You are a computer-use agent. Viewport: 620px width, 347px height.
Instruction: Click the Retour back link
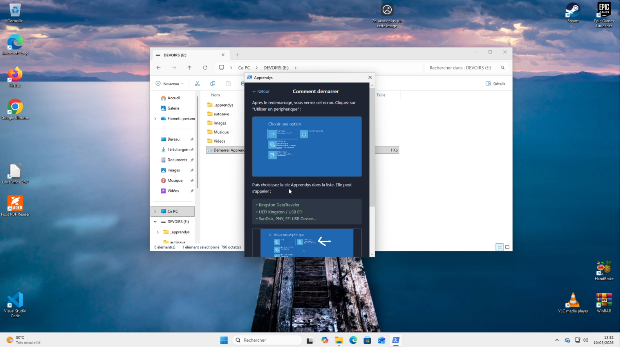tap(261, 91)
